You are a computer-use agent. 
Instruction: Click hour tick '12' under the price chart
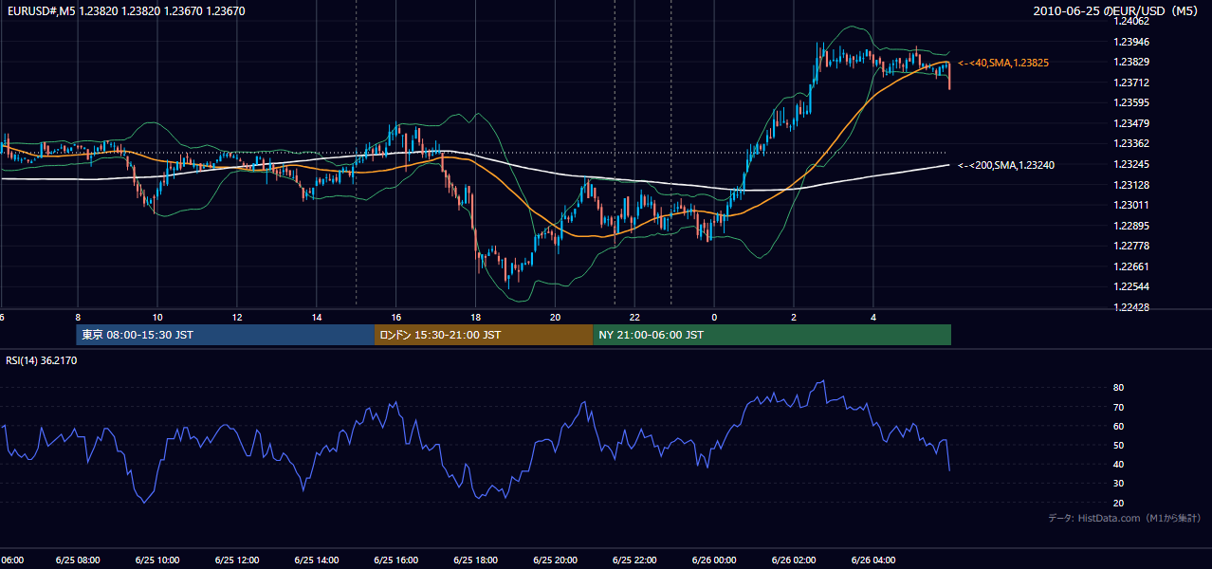tap(237, 317)
